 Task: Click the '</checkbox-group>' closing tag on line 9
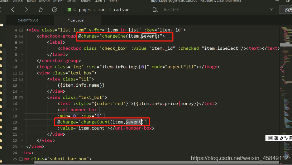(x=59, y=60)
